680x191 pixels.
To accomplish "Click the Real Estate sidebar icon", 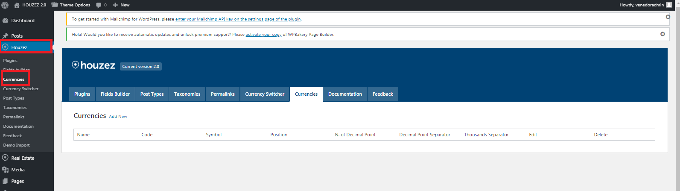I will pyautogui.click(x=5, y=158).
